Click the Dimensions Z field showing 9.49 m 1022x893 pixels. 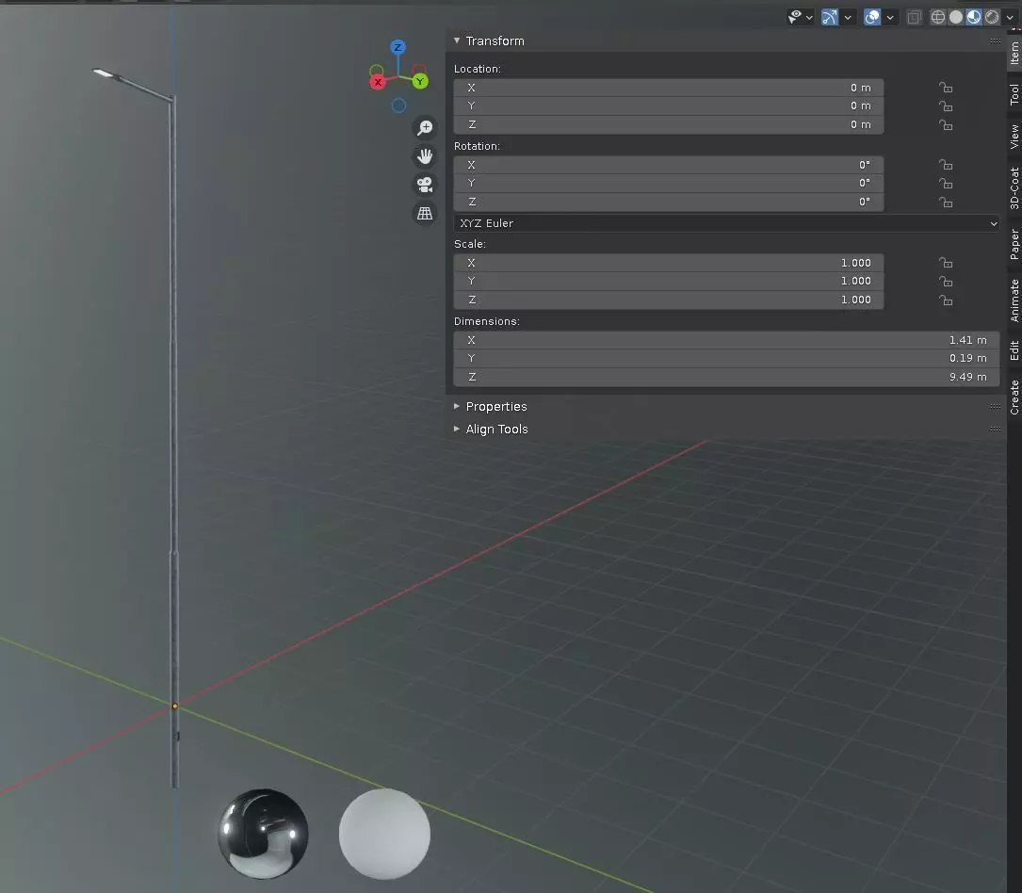(x=726, y=378)
